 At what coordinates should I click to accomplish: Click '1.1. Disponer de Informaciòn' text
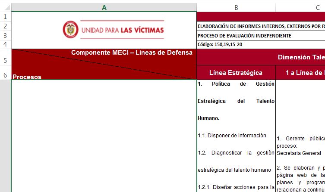(232, 136)
